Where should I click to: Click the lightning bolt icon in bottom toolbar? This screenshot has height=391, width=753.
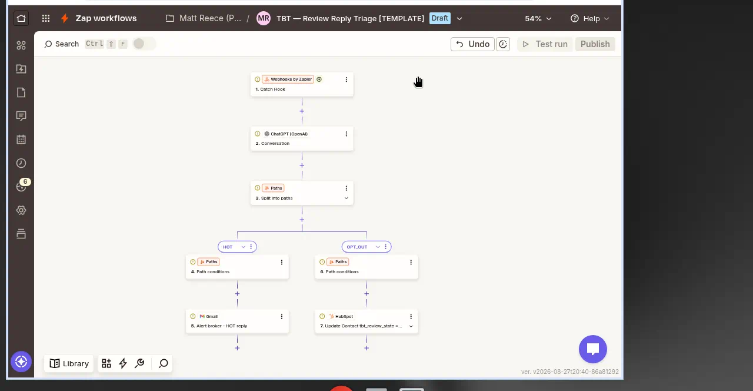[x=123, y=363]
